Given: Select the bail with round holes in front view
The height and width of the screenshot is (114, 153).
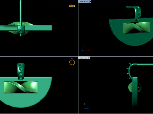Looking at the screenshot, I should 21,71.
